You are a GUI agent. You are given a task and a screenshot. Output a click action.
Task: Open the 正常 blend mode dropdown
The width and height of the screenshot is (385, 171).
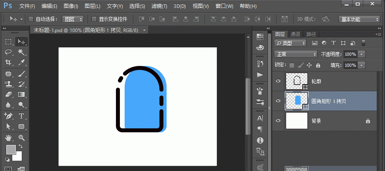296,54
